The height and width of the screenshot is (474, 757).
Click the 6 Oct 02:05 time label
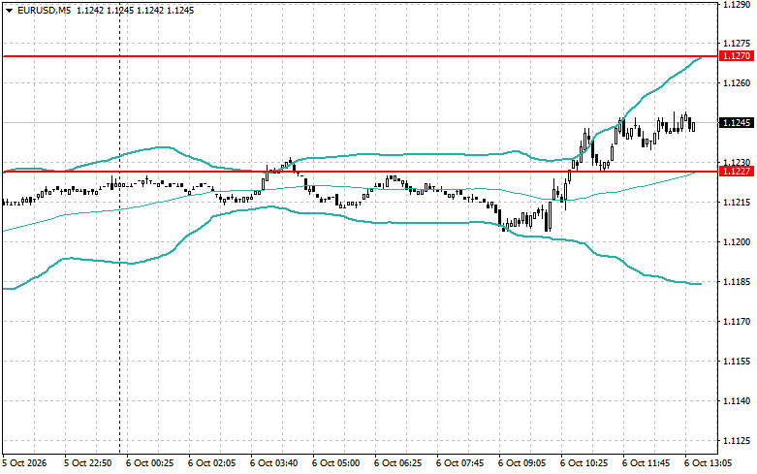tap(212, 463)
